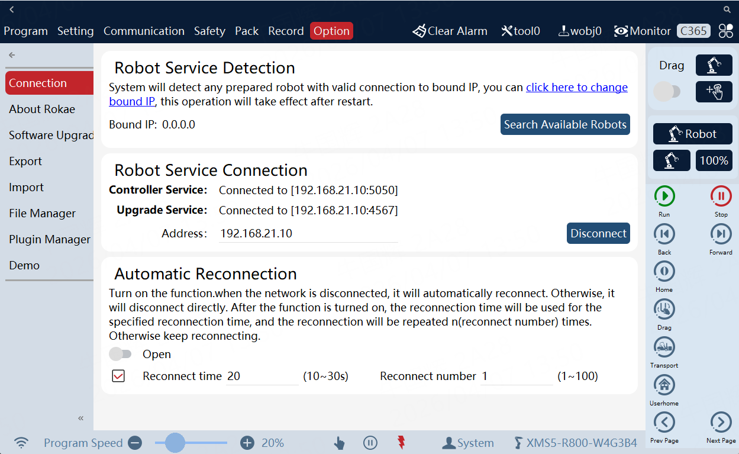
Task: Select File Manager in the sidebar
Action: pos(43,213)
